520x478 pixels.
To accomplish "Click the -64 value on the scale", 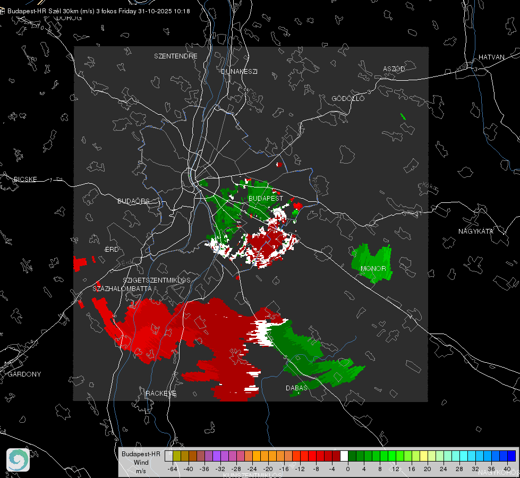I will [172, 469].
